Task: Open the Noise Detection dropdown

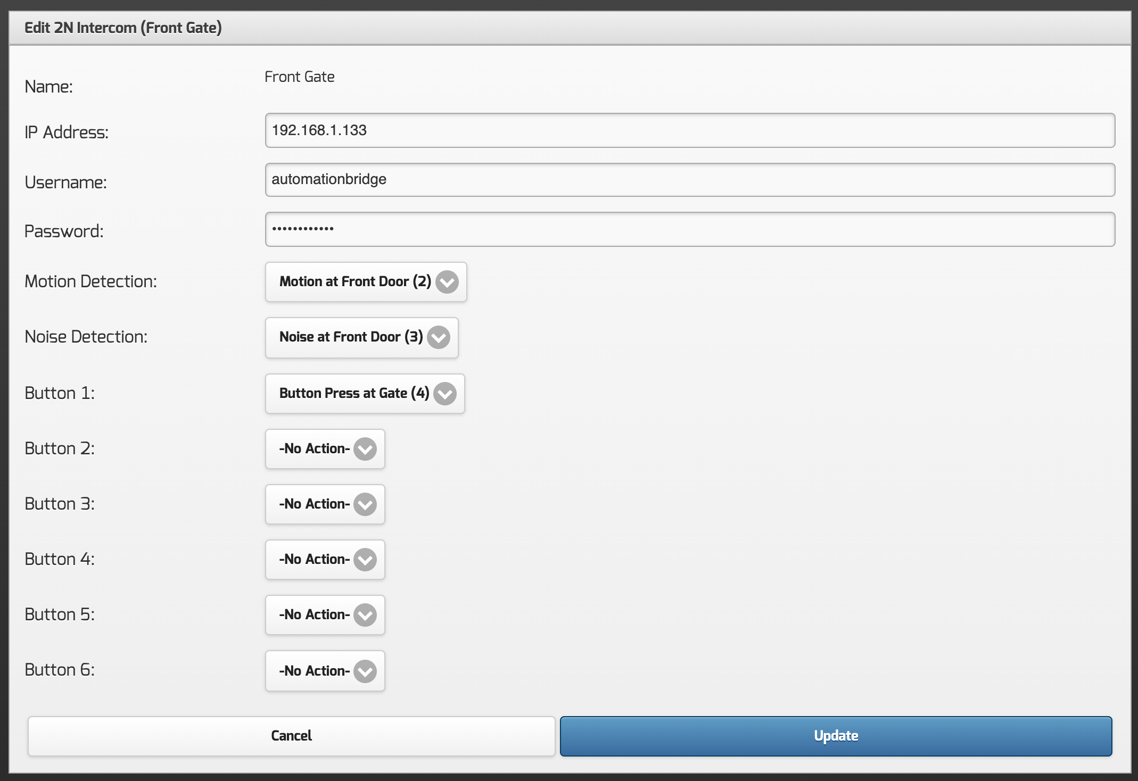Action: click(351, 337)
